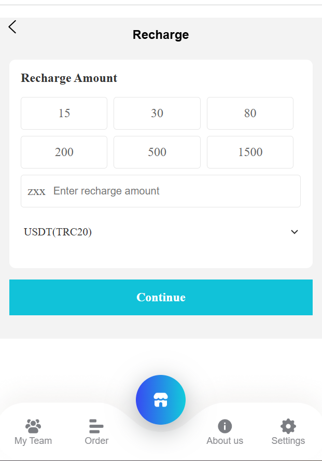
Task: Switch to the My Team tab
Action: [x=33, y=440]
